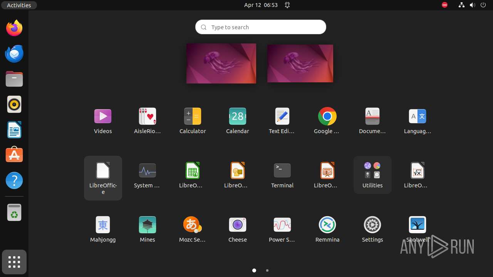Go to the first app page dot
The height and width of the screenshot is (277, 493).
254,270
